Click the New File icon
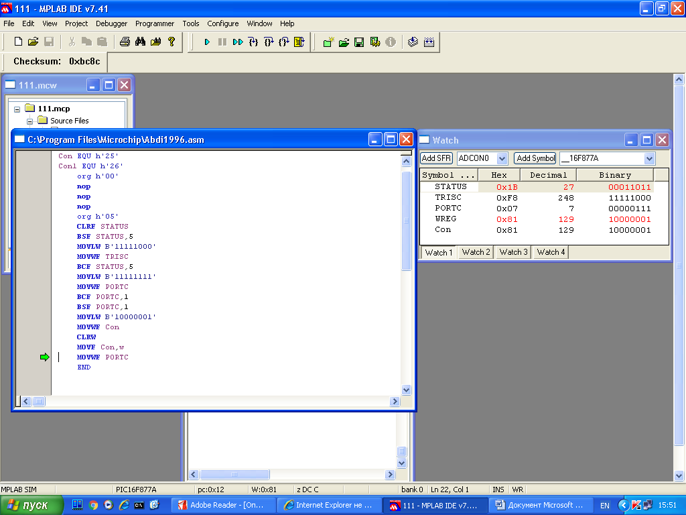This screenshot has height=515, width=686. click(x=18, y=42)
